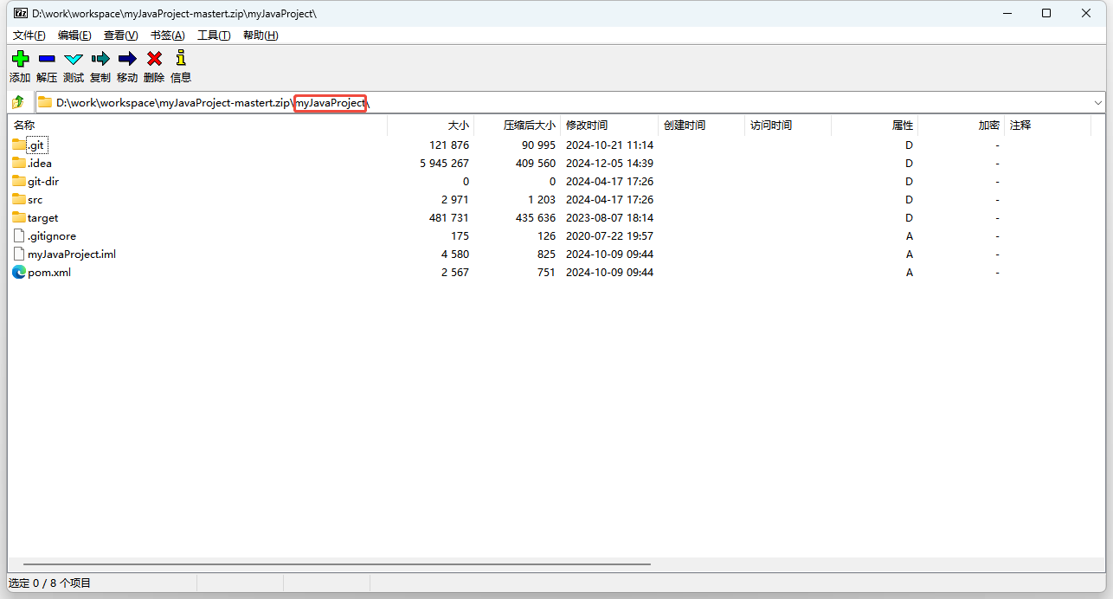Select the .git folder
Image resolution: width=1113 pixels, height=599 pixels.
35,145
